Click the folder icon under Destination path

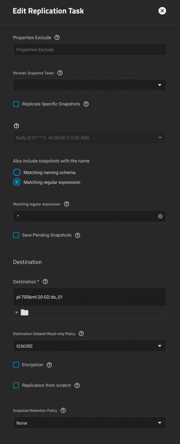(x=25, y=313)
